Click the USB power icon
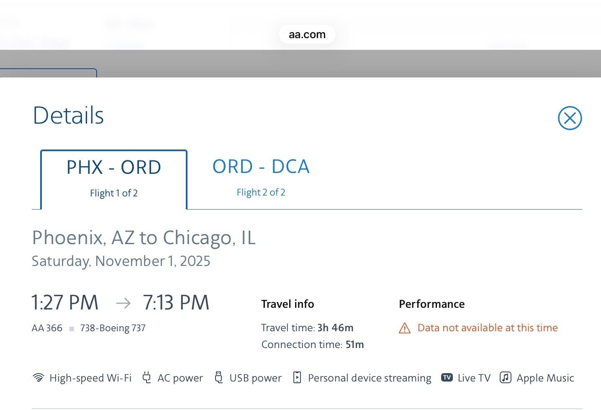 [x=219, y=377]
